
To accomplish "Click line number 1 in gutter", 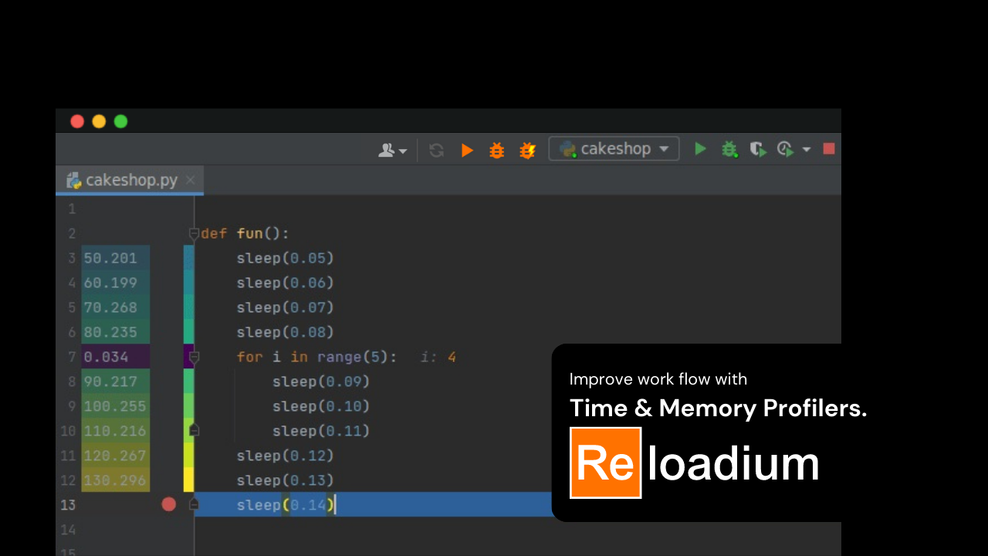I will point(72,208).
